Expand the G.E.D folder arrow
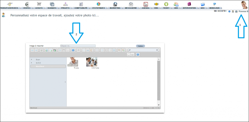Screen dimensions: 249x122 click(31, 63)
